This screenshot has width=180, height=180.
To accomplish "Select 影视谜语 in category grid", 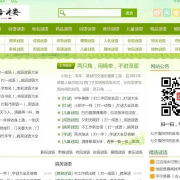I will click(16, 49).
